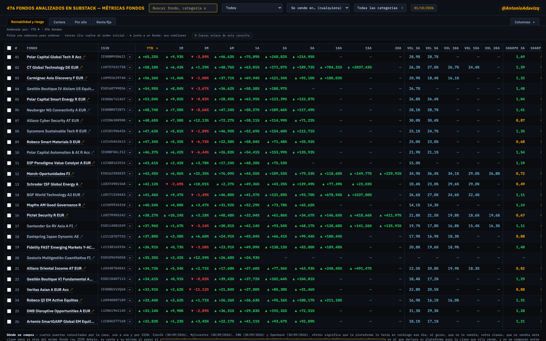
Task: Show similar funds for Polar Capital Global Tech
Action: 130,57
